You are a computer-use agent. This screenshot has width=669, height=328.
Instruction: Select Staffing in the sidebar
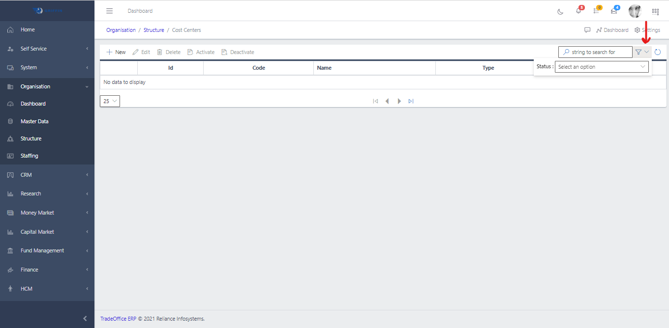pos(29,156)
